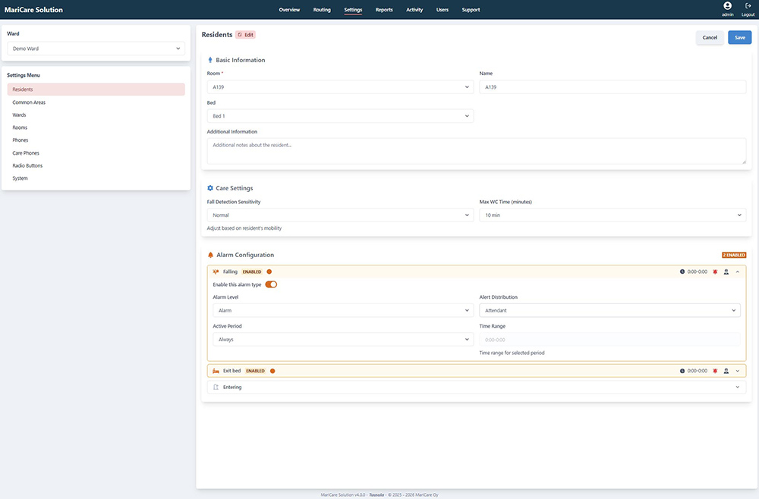Click the falling person icon in Falling row

point(216,271)
